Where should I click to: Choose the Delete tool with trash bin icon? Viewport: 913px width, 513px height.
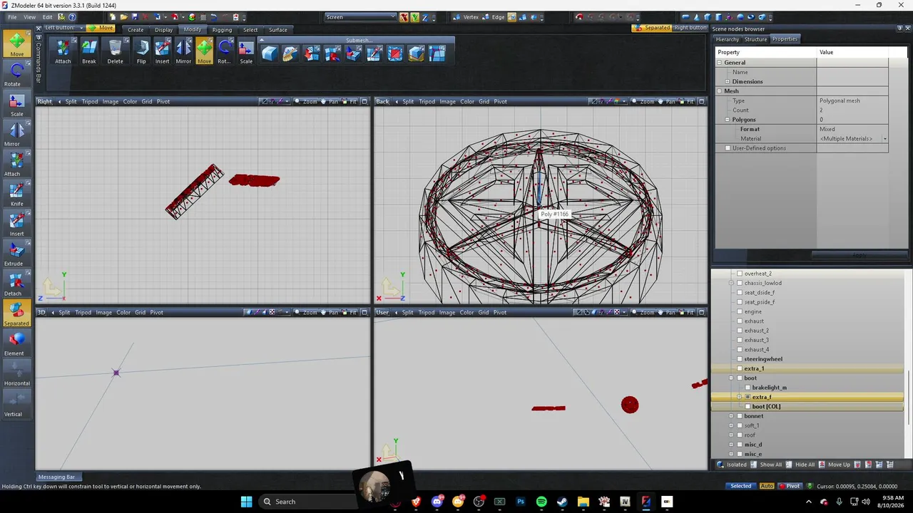tap(115, 51)
